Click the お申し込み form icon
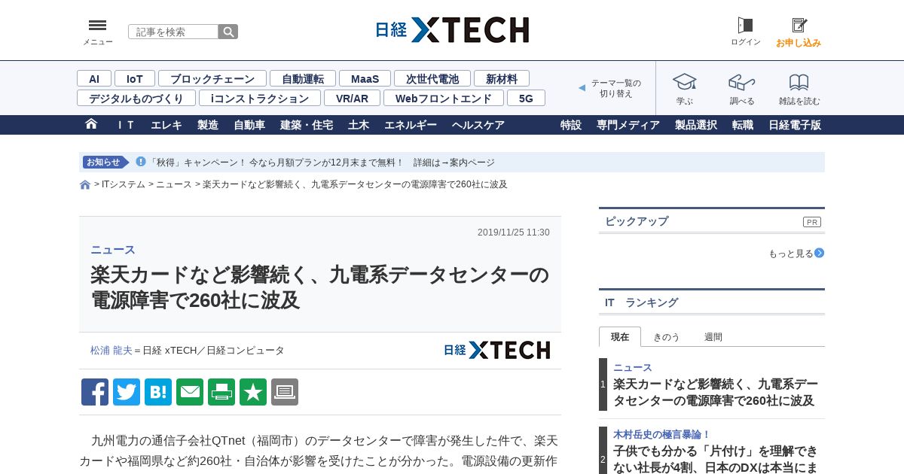 799,26
